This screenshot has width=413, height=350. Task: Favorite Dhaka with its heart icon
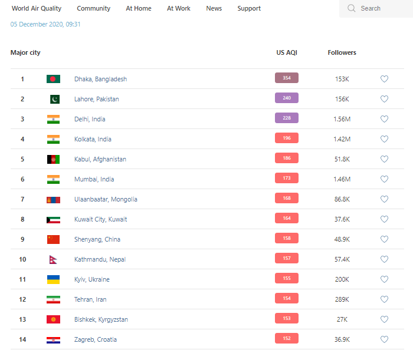click(384, 79)
